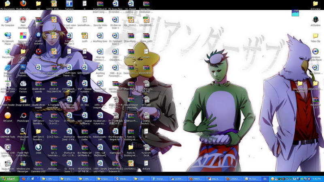Open BitComet
324x182 pixels.
8,117
